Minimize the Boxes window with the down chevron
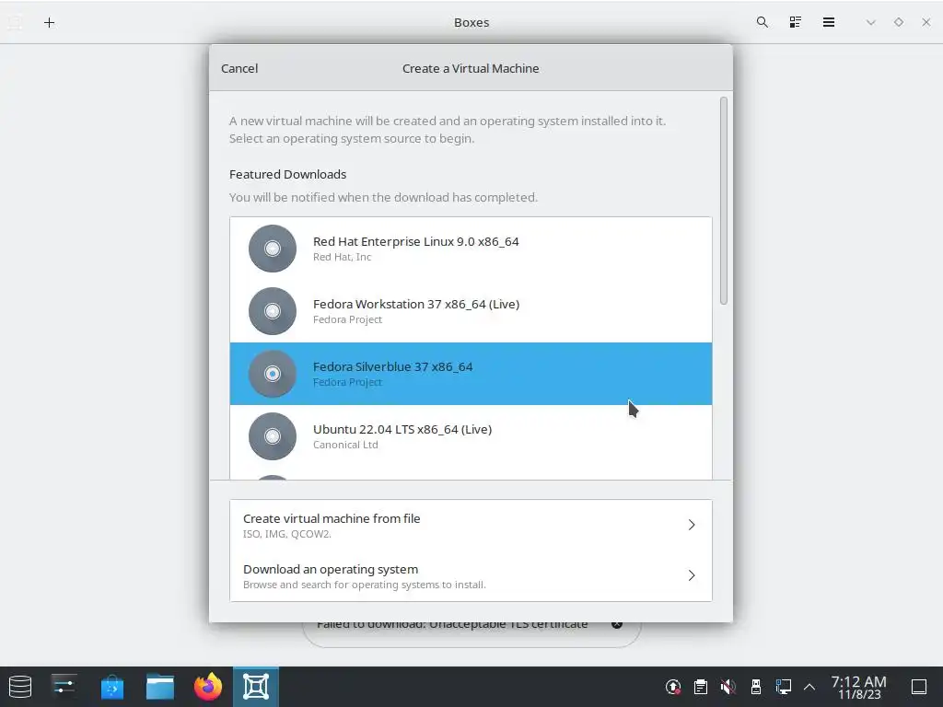Viewport: 943px width, 707px height. coord(870,23)
